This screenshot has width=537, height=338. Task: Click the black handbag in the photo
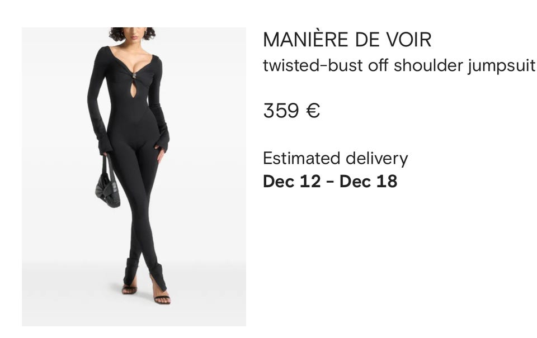coord(107,184)
